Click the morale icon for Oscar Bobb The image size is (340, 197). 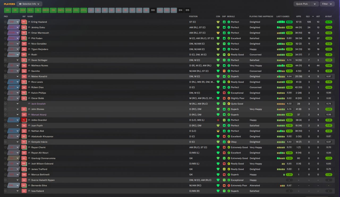229,98
